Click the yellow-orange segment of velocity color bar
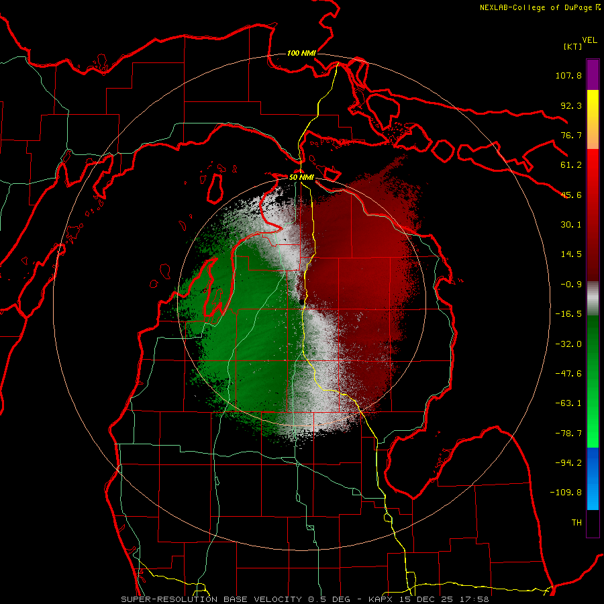 593,119
